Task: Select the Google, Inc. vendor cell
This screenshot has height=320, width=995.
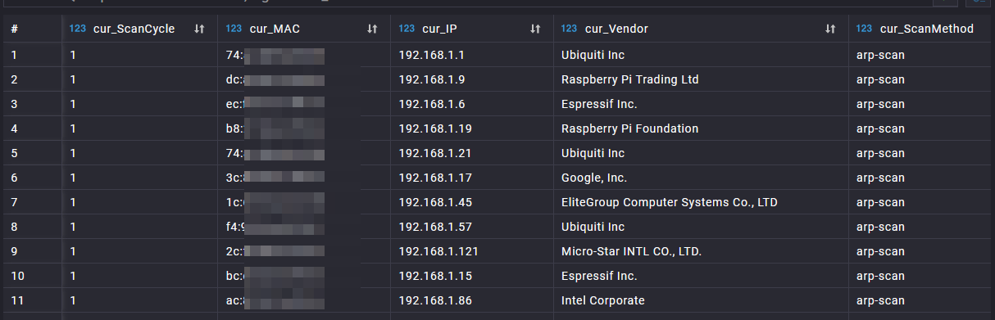Action: click(x=701, y=178)
